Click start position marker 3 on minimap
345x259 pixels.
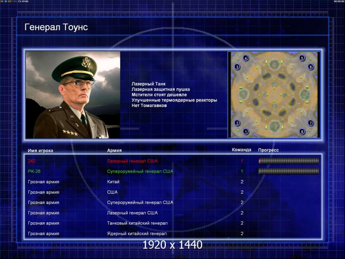(237, 67)
